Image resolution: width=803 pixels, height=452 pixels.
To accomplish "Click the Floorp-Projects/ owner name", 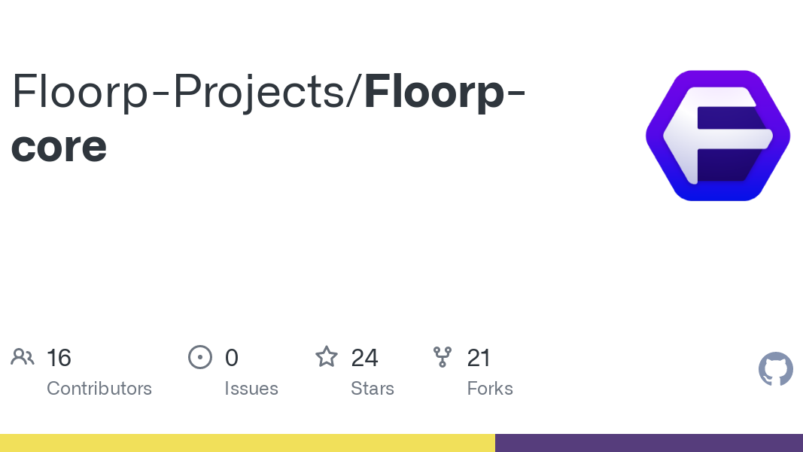I will [187, 92].
